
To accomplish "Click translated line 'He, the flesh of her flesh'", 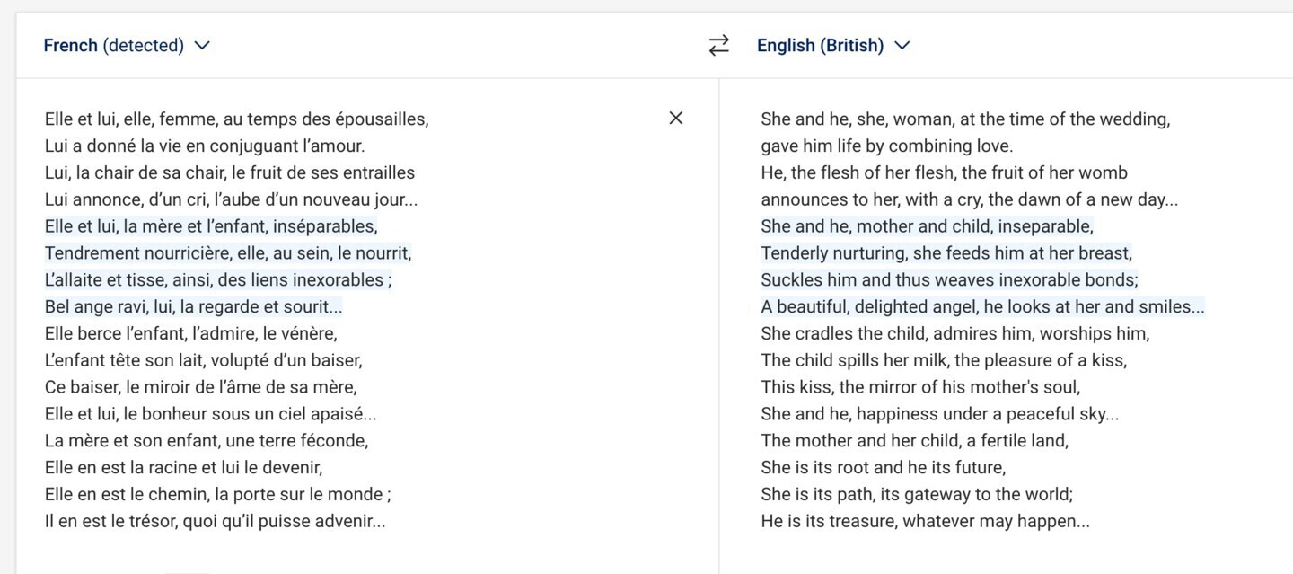I will pos(944,172).
